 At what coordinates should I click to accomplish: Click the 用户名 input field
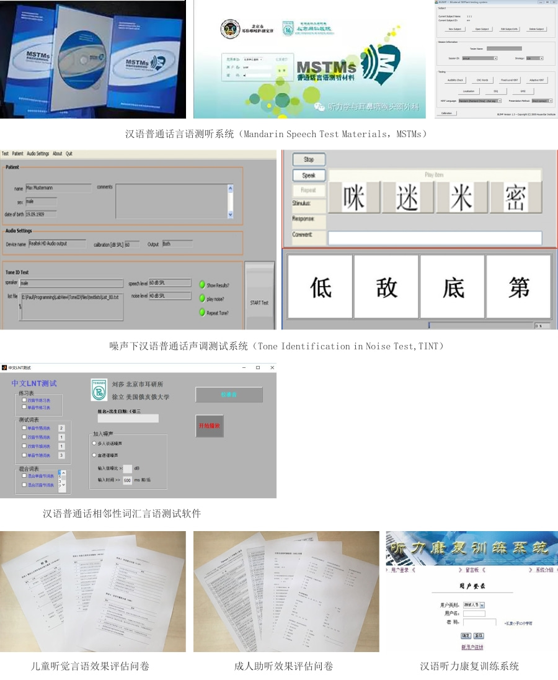474,614
